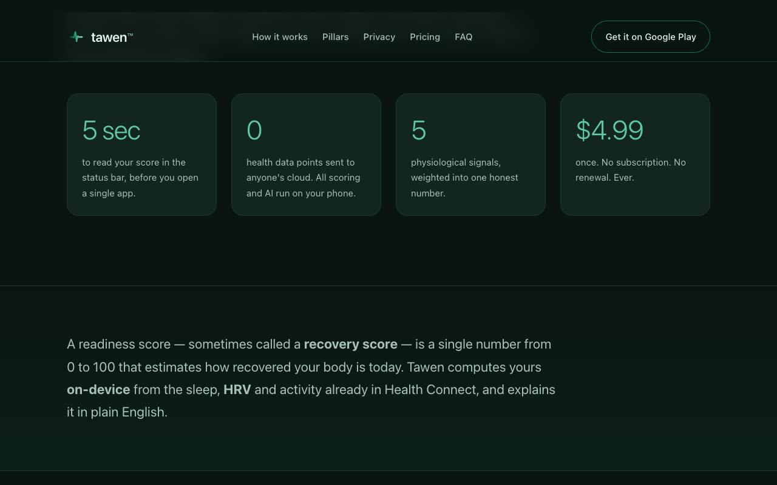Image resolution: width=777 pixels, height=485 pixels.
Task: Click the Get it on Google Play button
Action: pos(651,37)
